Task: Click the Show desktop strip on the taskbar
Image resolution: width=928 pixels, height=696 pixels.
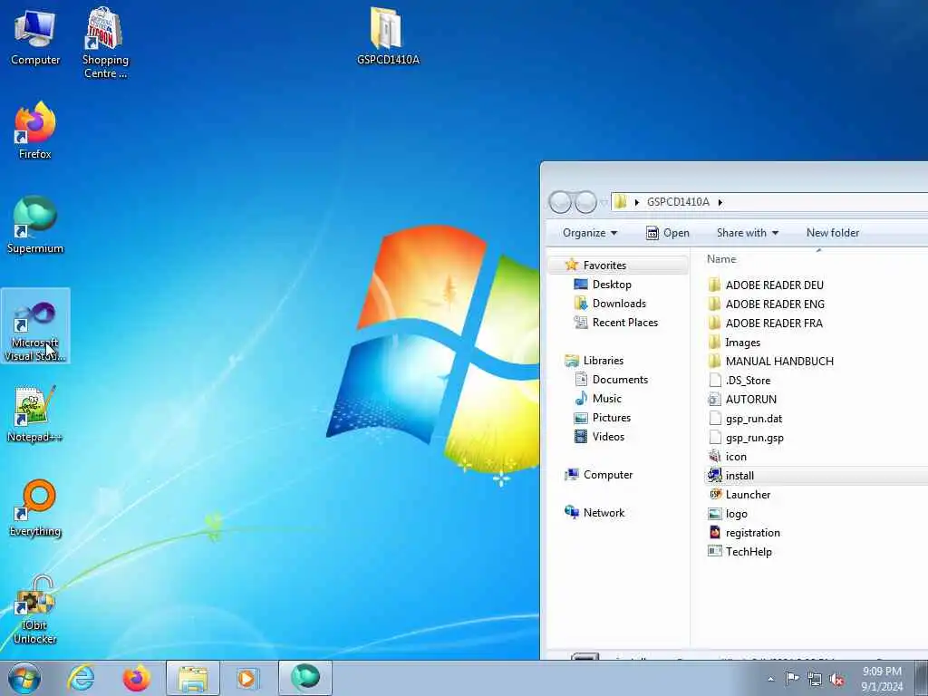Action: (922, 678)
